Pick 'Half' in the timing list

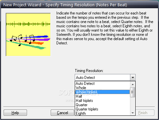point(102,96)
